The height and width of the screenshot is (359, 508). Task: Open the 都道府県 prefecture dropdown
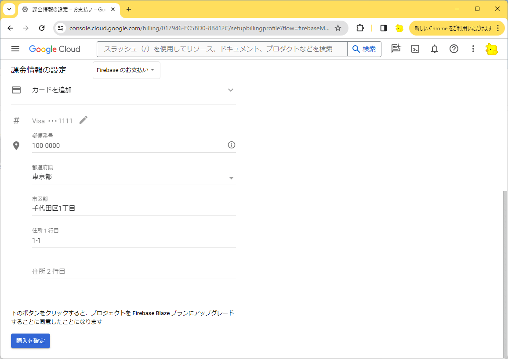[x=134, y=177]
